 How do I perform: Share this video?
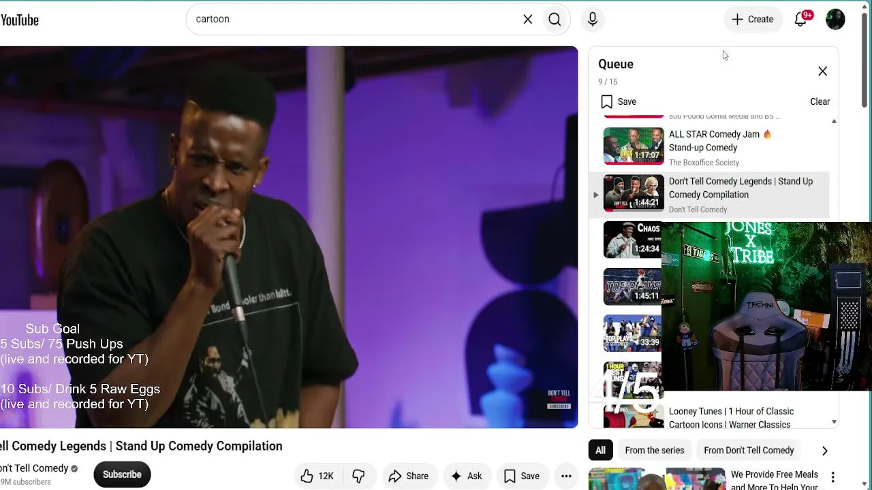point(409,476)
